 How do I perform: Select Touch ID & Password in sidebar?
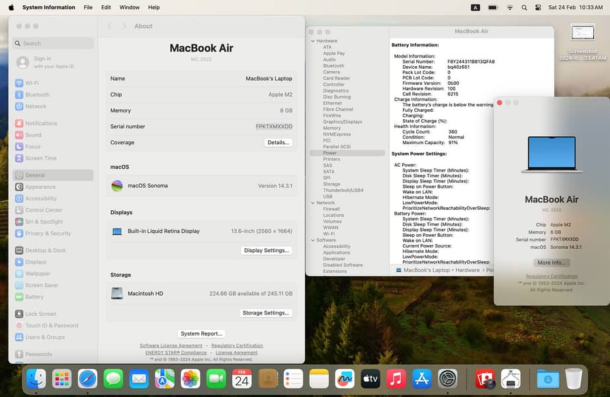[x=51, y=326]
